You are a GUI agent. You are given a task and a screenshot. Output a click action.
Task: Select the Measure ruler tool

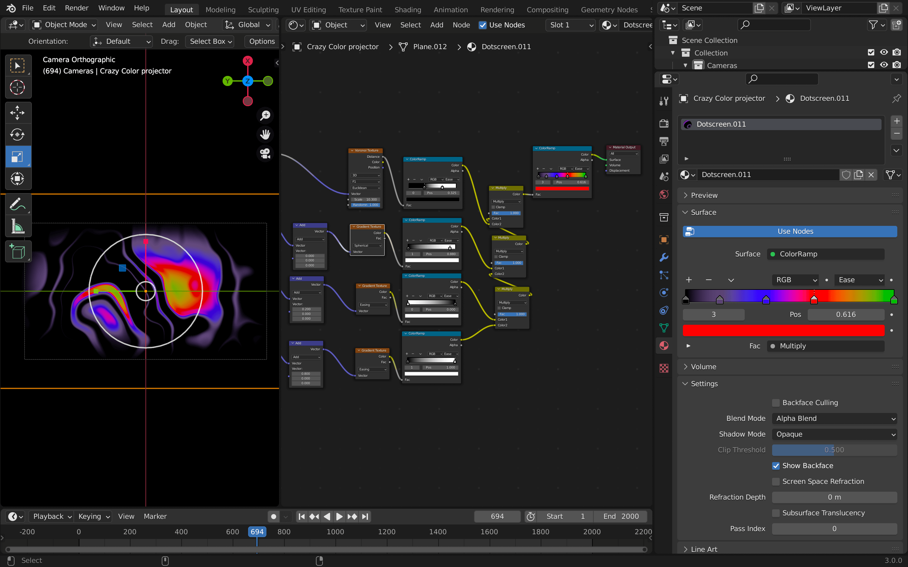(x=17, y=226)
